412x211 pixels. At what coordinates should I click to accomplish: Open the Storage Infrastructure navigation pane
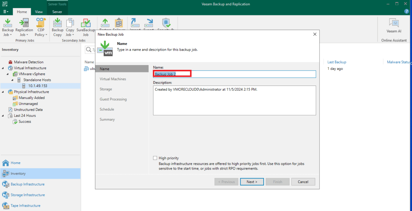[x=27, y=195]
